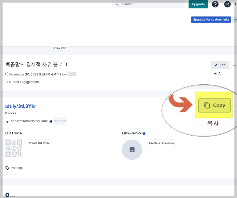The image size is (237, 198).
Task: Open the bit.ly/3tL3Ykr short link
Action: point(21,106)
